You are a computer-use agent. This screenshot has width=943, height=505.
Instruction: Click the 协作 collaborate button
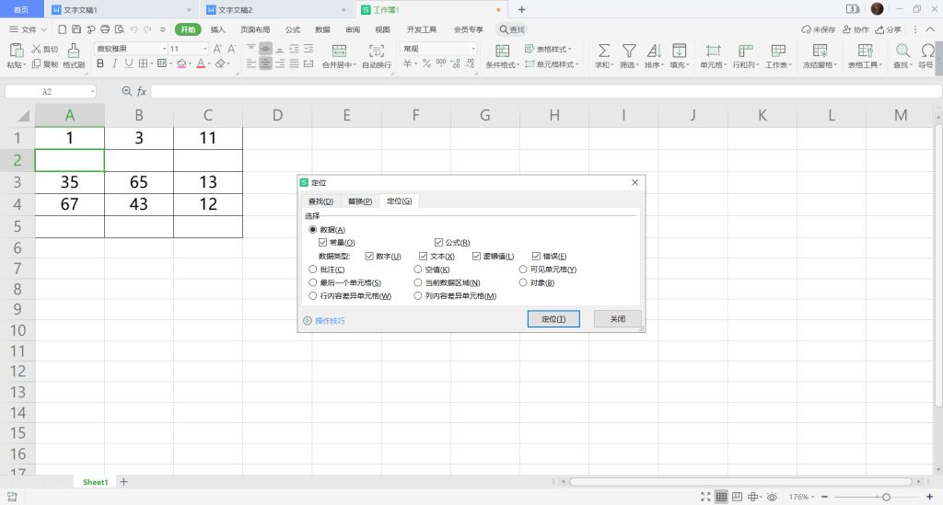(856, 29)
